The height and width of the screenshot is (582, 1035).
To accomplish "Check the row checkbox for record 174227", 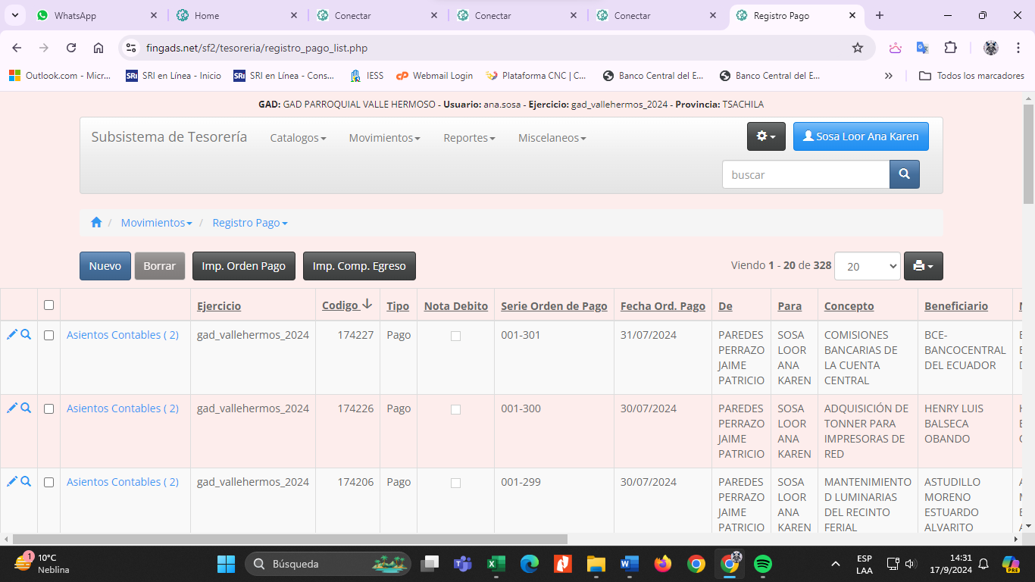I will pos(49,335).
